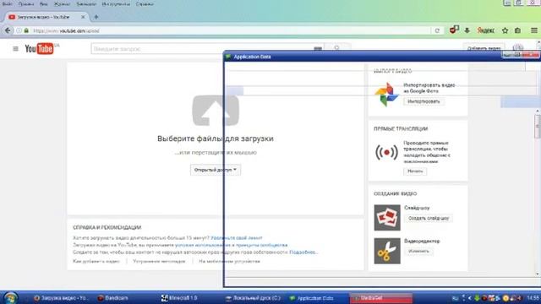The width and height of the screenshot is (541, 304).
Task: Open the условия использования link
Action: [203, 245]
